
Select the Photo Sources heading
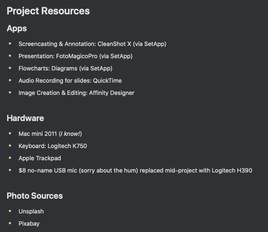[x=35, y=196]
